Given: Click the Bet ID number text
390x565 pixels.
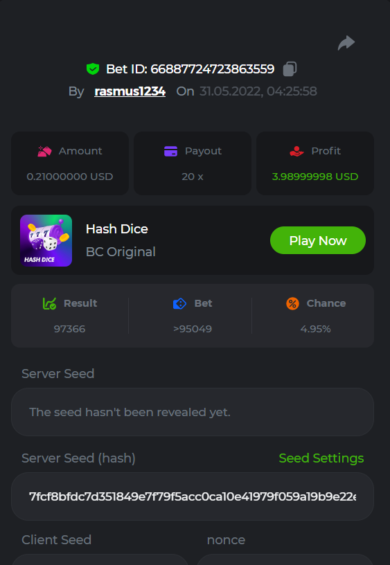Looking at the screenshot, I should click(212, 69).
